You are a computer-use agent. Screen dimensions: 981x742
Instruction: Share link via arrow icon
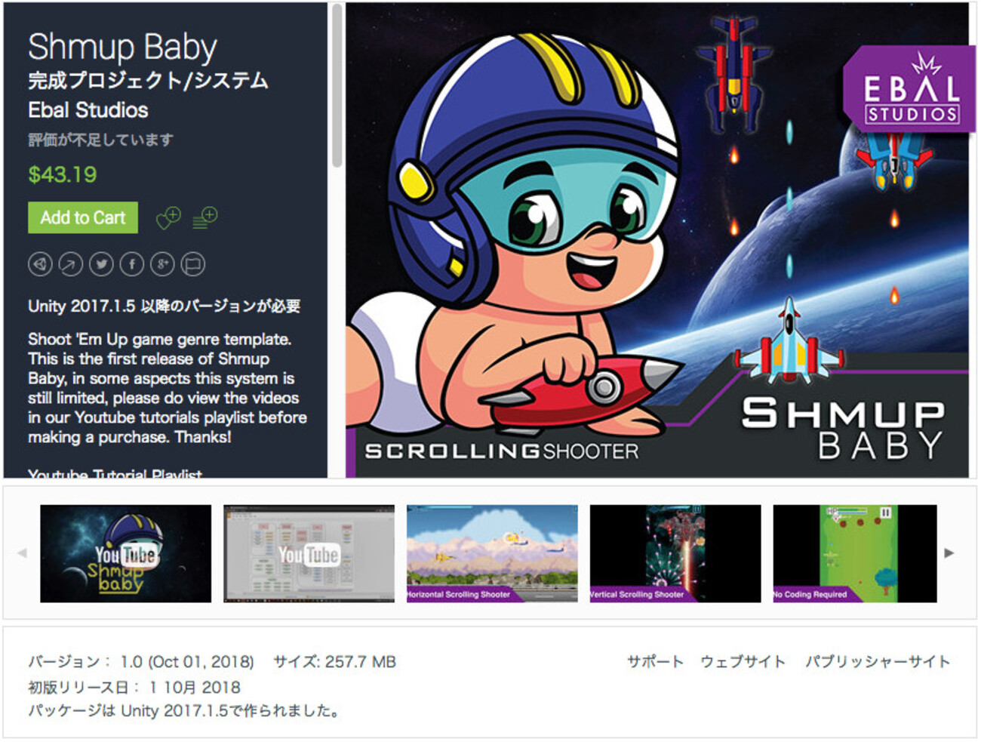click(x=70, y=264)
